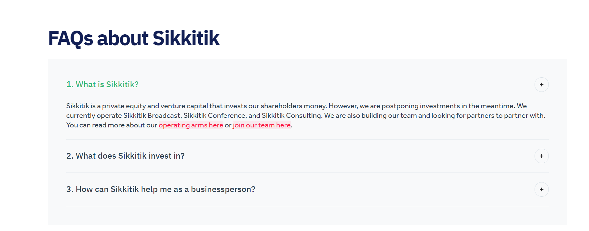Open the "operating arms here" link
The width and height of the screenshot is (589, 231).
tap(191, 125)
